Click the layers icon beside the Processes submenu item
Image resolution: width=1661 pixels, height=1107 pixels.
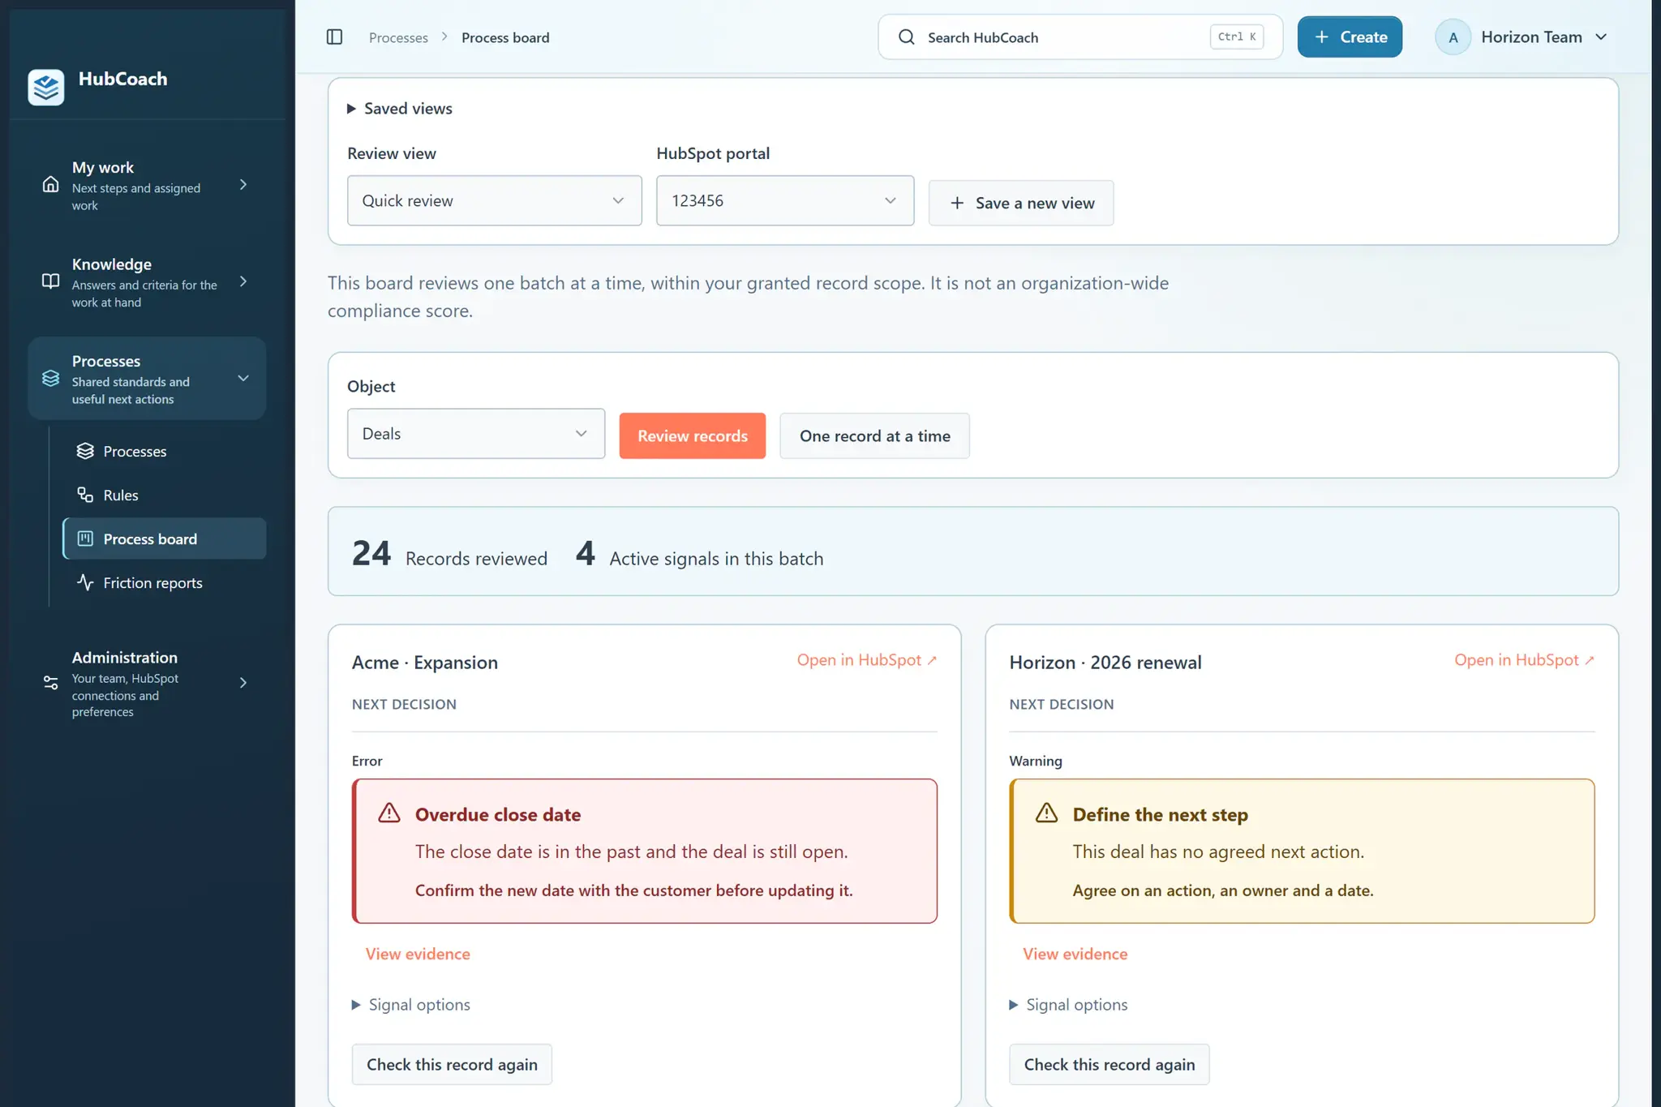(85, 451)
